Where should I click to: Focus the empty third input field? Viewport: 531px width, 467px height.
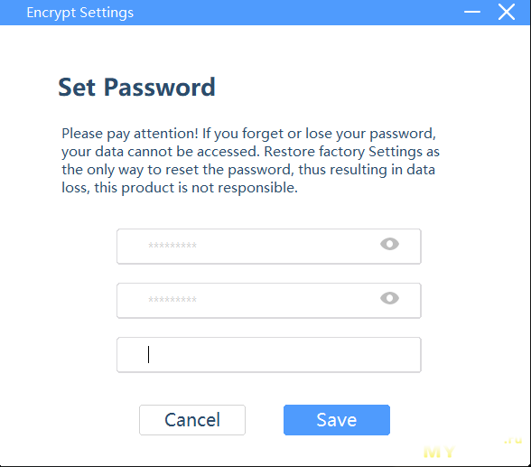pos(269,355)
